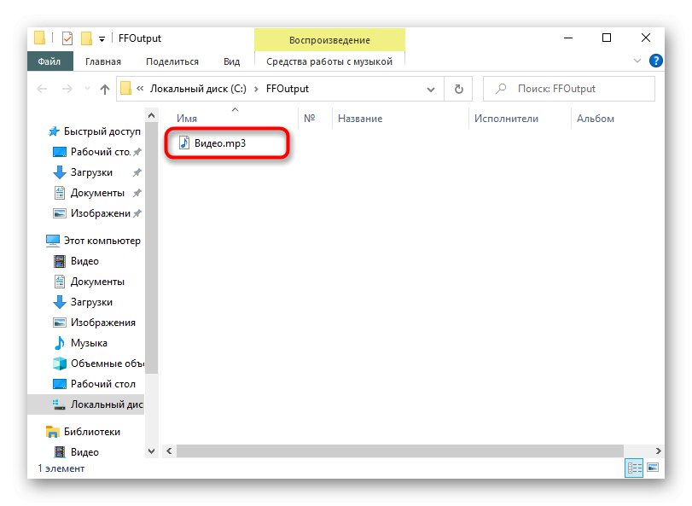Click the Библиотеки folder icon
The image size is (692, 506).
53,432
